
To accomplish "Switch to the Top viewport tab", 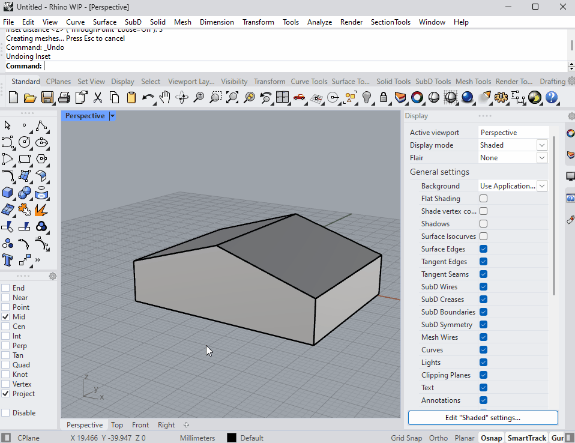I will [x=117, y=424].
